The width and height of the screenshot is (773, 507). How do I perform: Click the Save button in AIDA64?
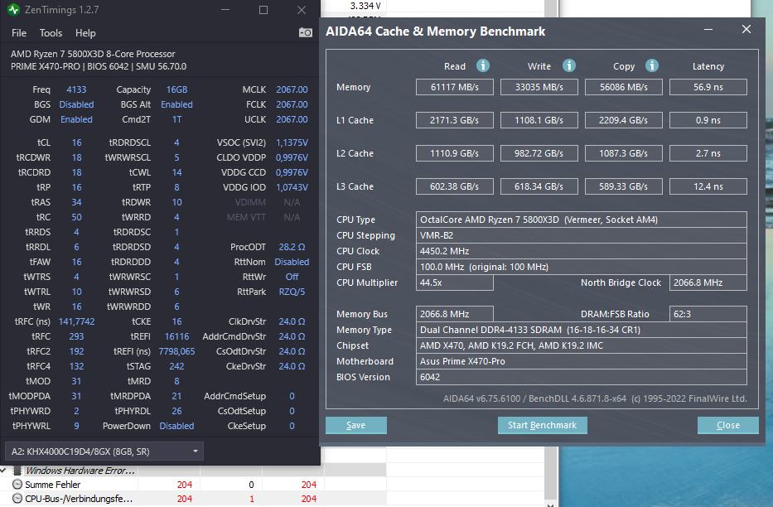click(356, 425)
